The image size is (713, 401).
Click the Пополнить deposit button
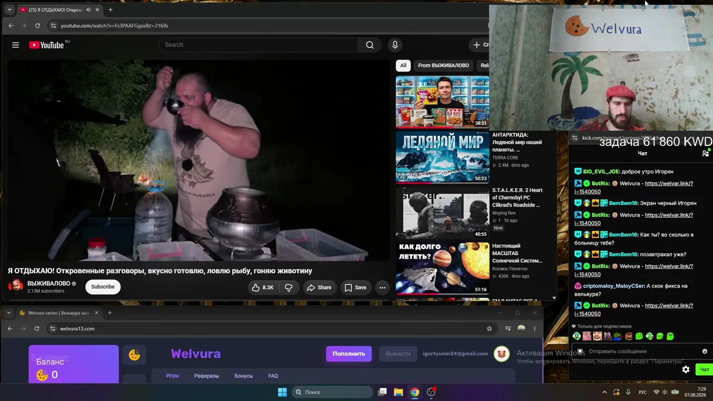click(x=349, y=354)
